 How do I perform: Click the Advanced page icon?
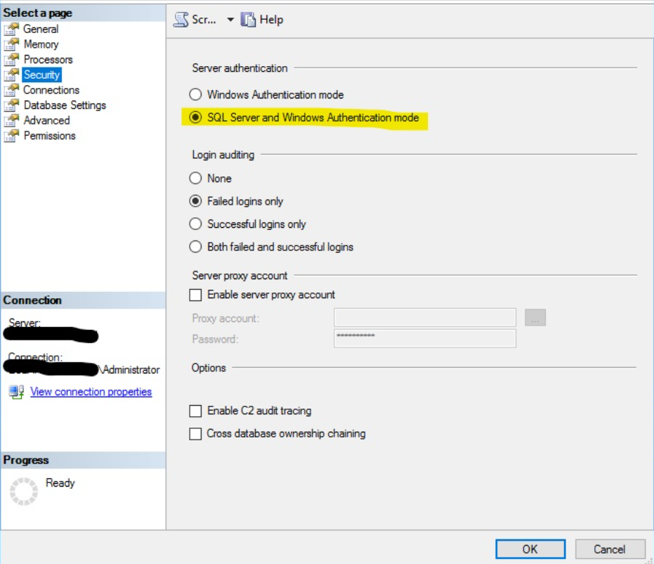[x=11, y=121]
